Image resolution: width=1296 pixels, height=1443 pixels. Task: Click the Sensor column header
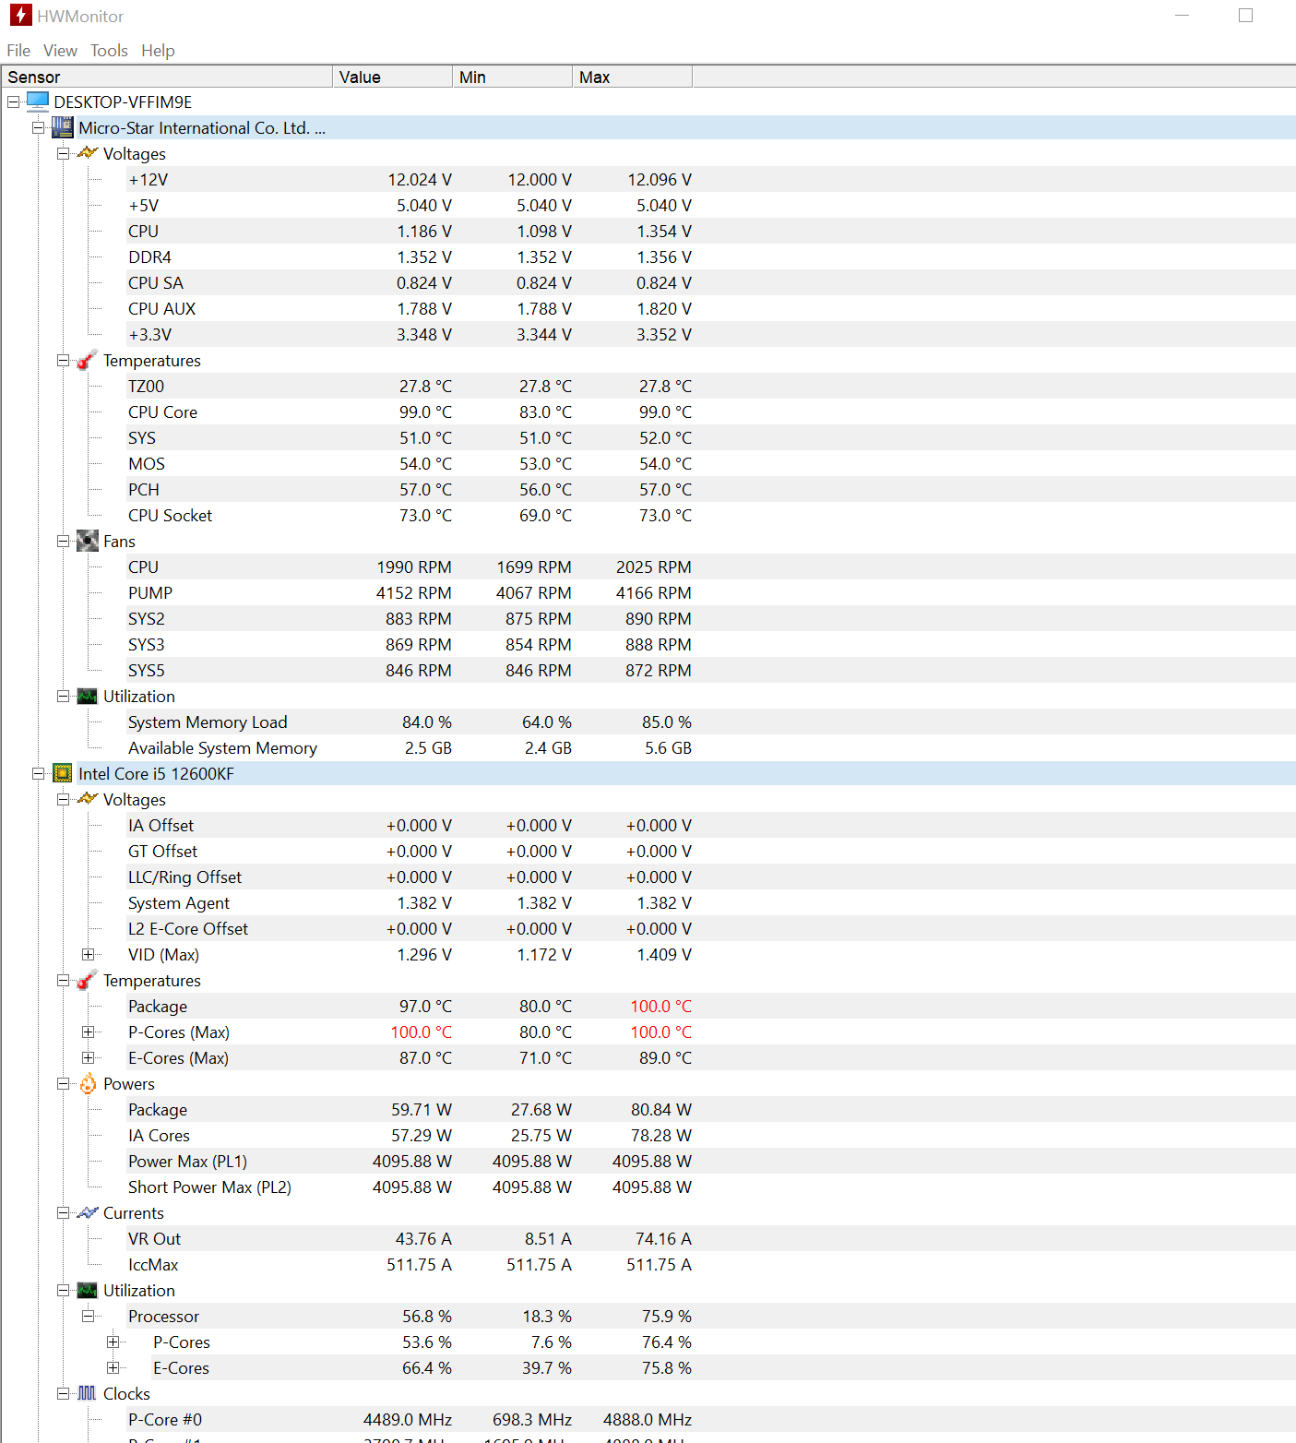click(167, 77)
